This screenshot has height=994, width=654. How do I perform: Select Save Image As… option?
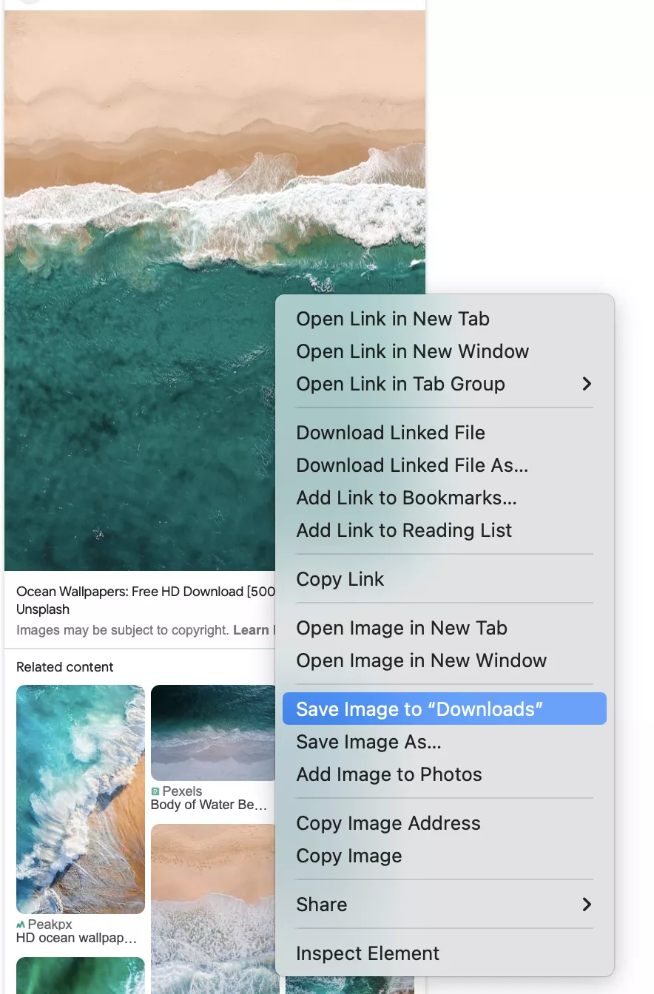[368, 742]
